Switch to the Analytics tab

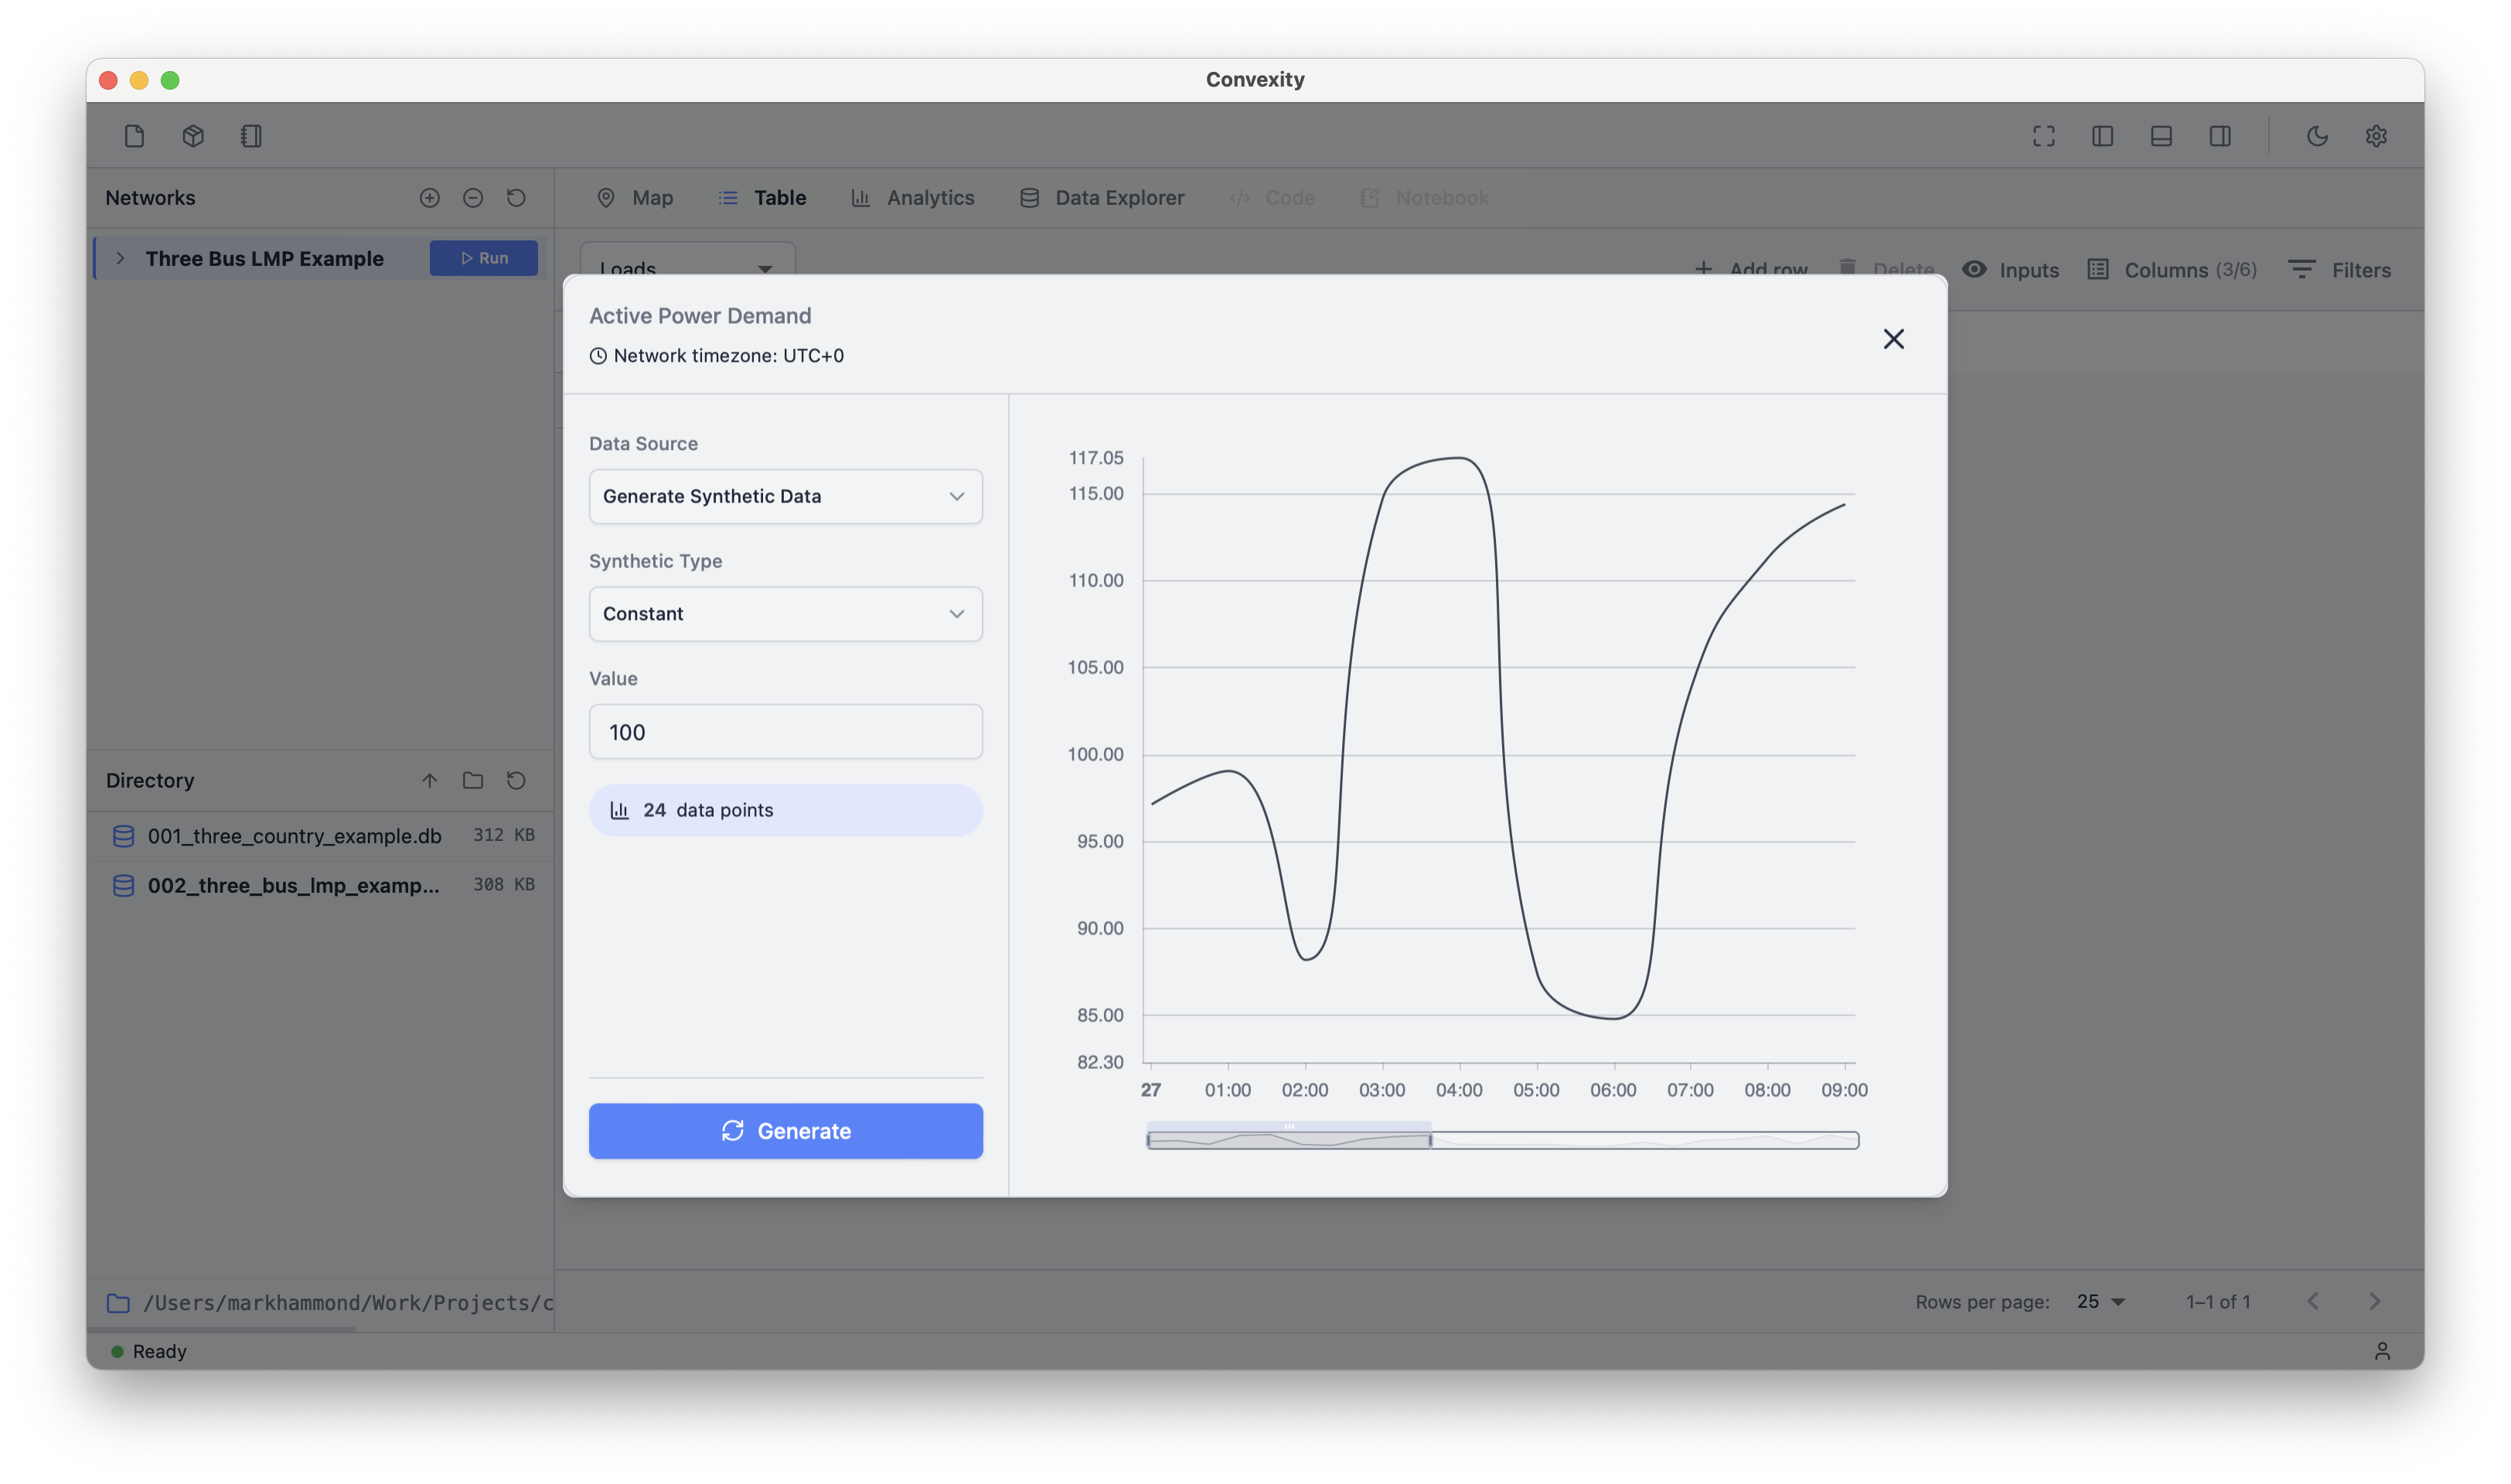(x=912, y=197)
